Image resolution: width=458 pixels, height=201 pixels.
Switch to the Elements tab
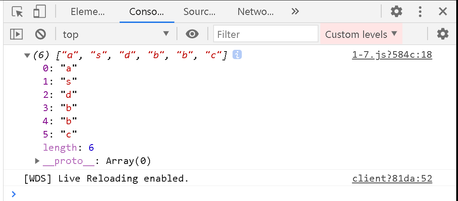[x=88, y=11]
